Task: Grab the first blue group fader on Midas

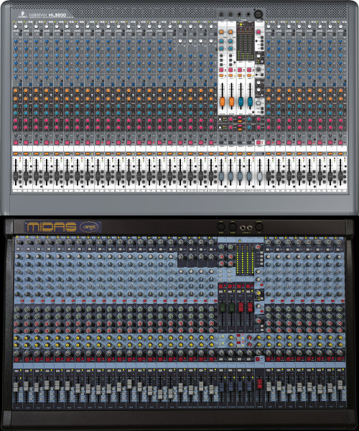Action: pos(221,387)
